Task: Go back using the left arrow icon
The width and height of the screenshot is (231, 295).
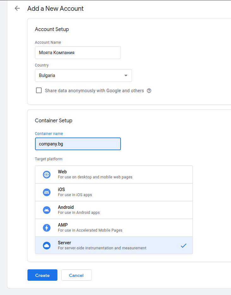Action: (x=17, y=9)
